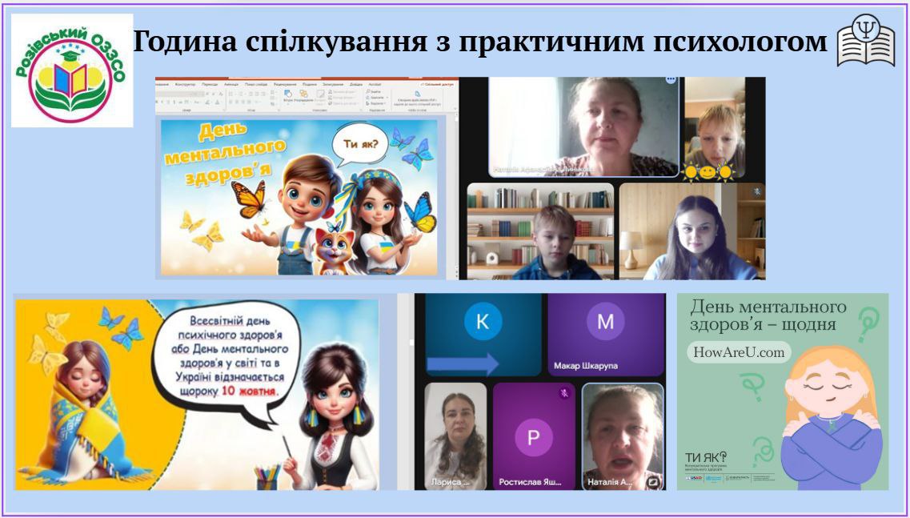Open the three-dot options on top video tile
The image size is (910, 518).
(x=671, y=80)
